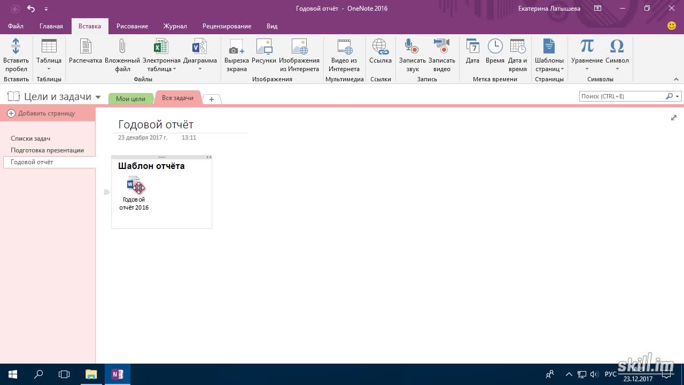Open the Все задачи section tab
Image resolution: width=684 pixels, height=385 pixels.
tap(177, 98)
